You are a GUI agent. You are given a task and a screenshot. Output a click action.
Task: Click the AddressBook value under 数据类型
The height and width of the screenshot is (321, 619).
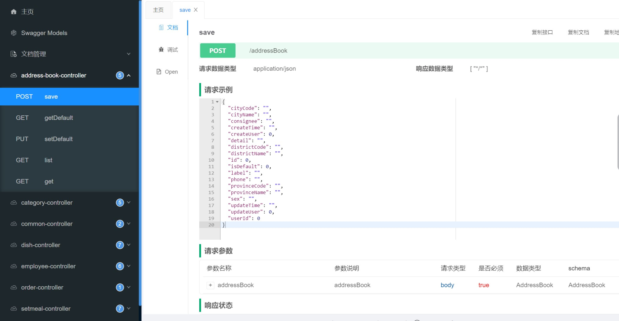534,285
